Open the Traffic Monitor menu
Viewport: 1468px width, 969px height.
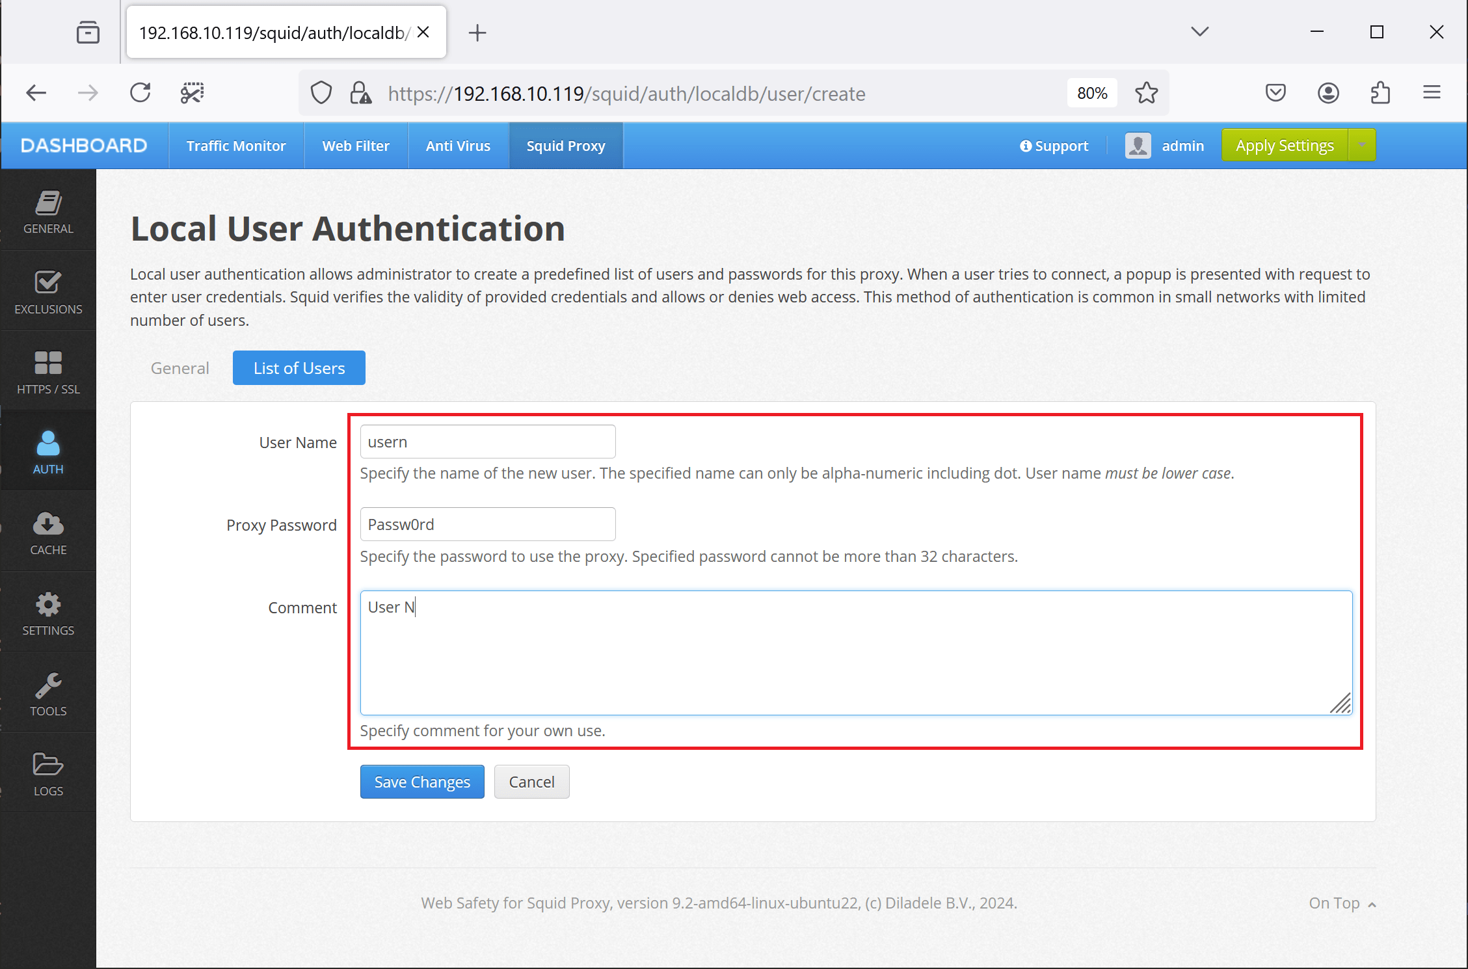click(x=236, y=146)
